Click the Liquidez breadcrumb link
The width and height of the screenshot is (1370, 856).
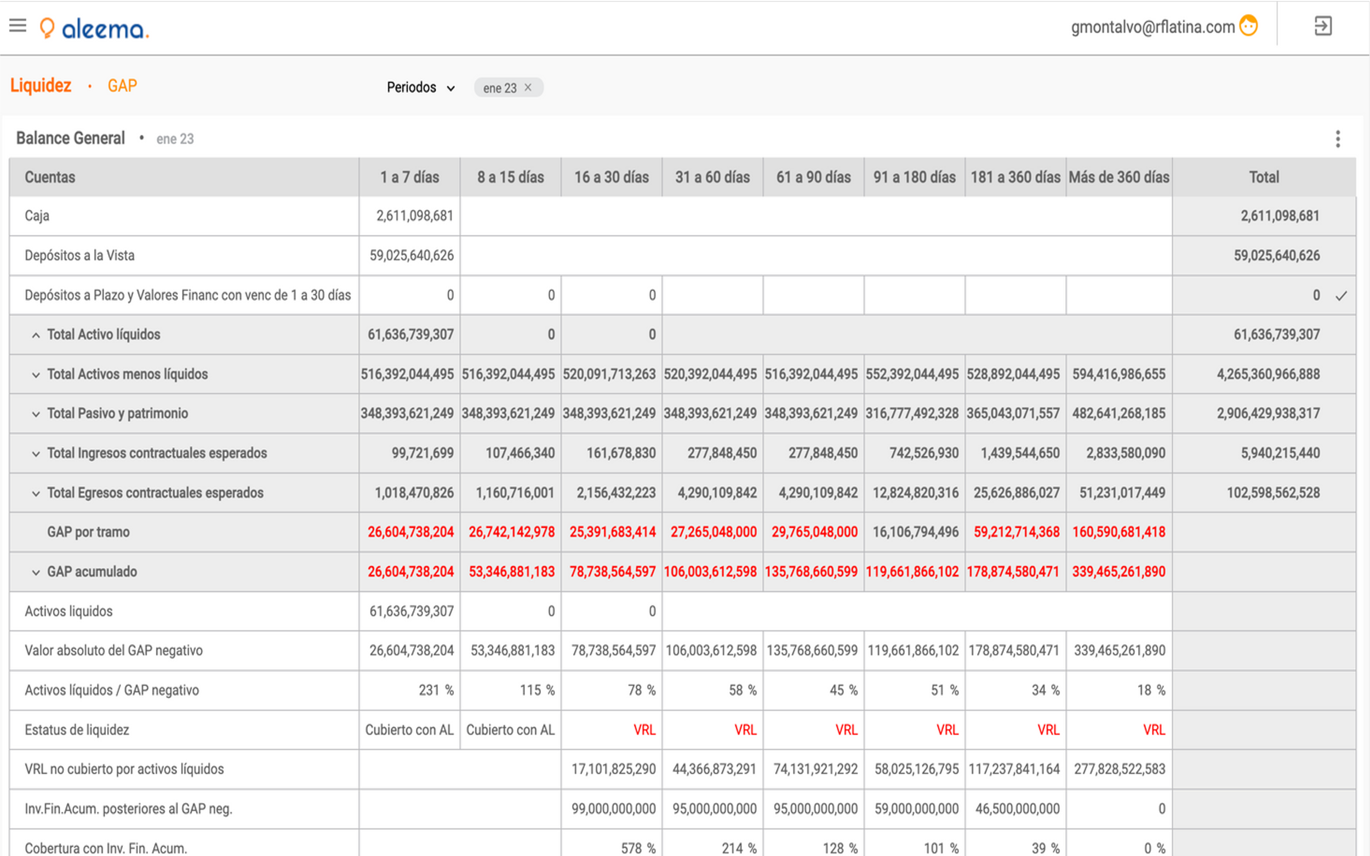click(41, 85)
